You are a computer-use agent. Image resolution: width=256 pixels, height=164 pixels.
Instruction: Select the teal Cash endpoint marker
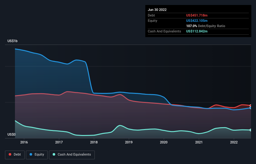[251, 130]
